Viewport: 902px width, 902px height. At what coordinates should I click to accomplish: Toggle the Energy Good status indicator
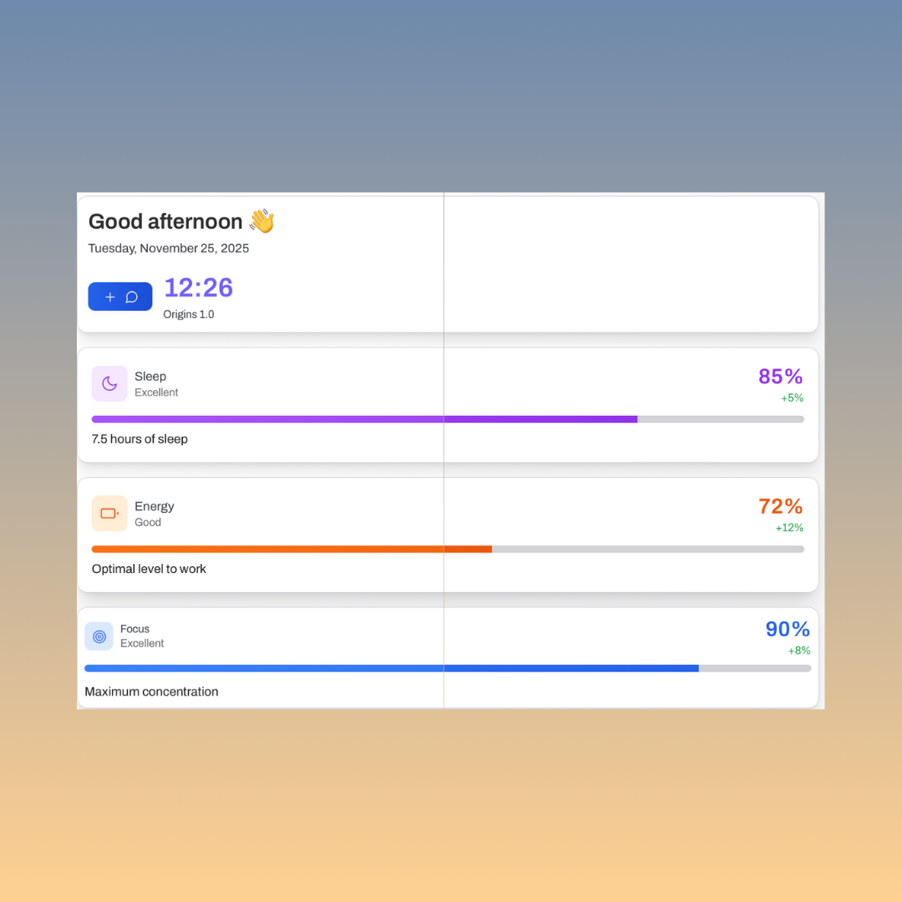(148, 522)
